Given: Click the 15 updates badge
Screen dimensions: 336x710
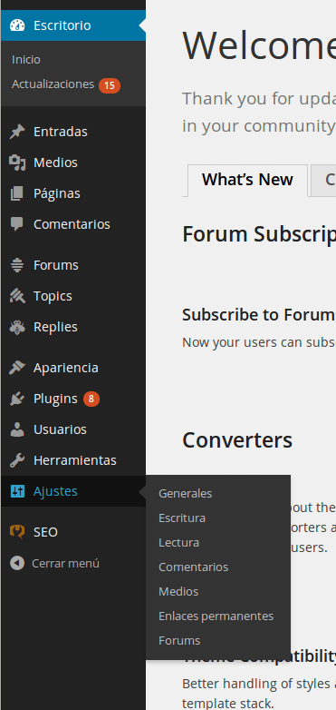Looking at the screenshot, I should point(110,85).
